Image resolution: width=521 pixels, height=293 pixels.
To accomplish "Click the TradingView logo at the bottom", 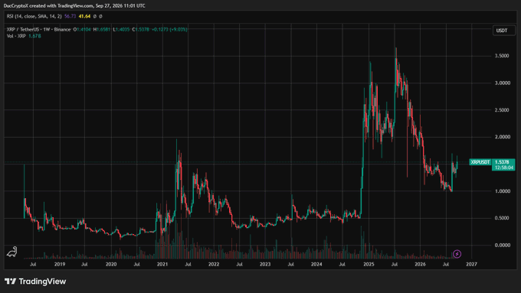I will click(x=35, y=282).
